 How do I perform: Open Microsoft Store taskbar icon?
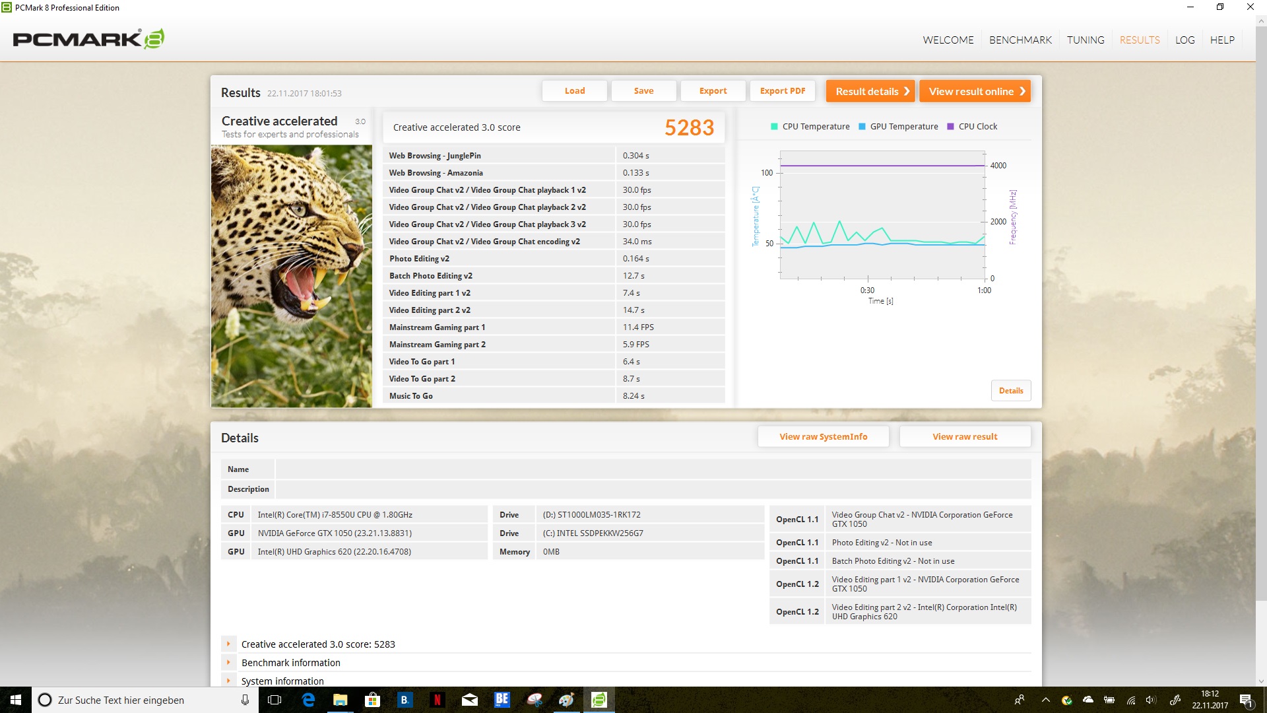click(372, 700)
